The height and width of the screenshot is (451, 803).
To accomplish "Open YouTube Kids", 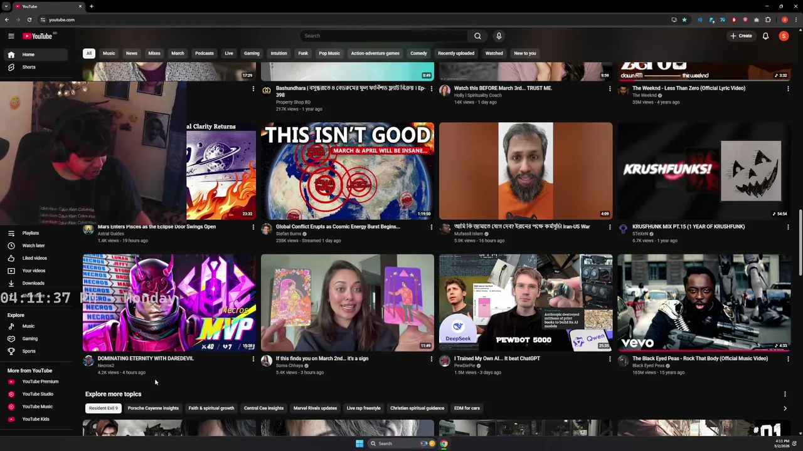I will pos(35,419).
